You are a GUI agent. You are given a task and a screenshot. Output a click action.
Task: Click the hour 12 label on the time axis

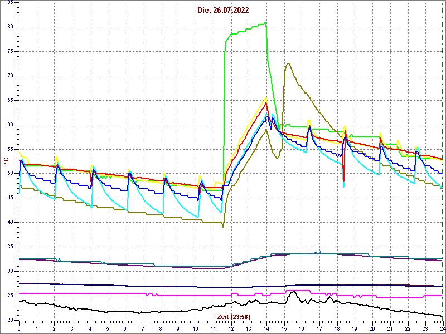click(x=231, y=329)
